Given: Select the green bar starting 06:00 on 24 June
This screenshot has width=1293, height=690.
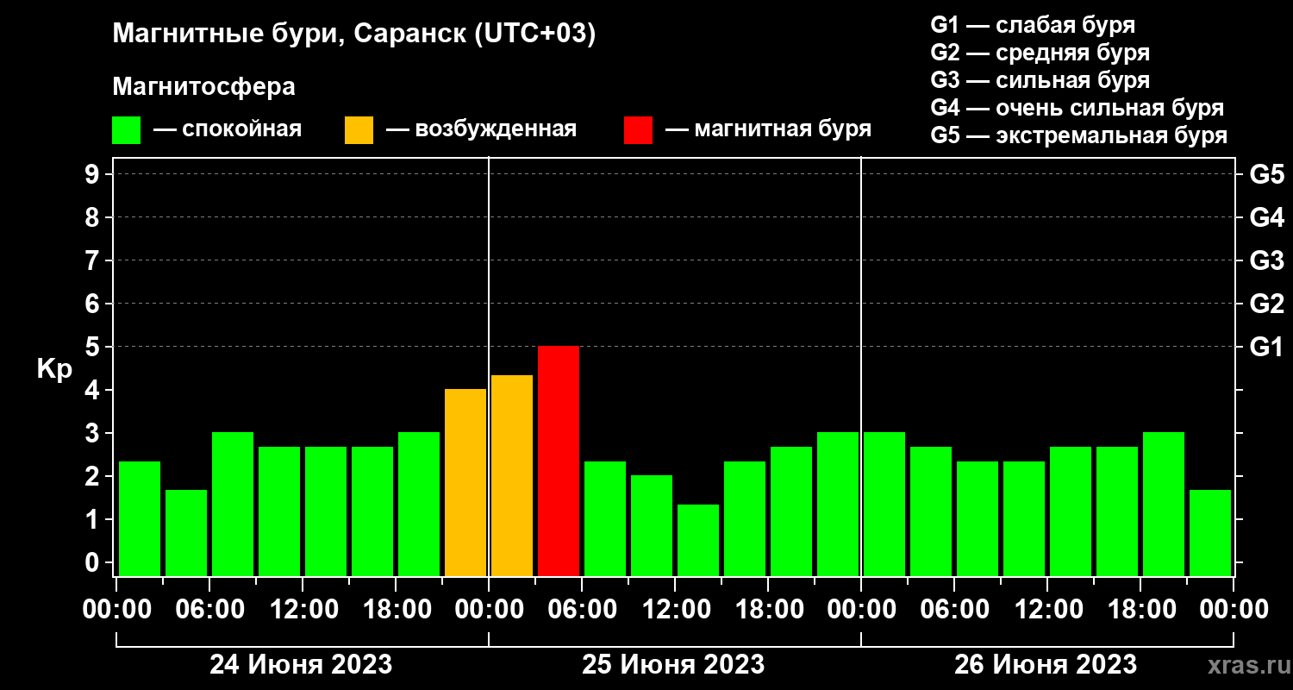Looking at the screenshot, I should coord(233,504).
